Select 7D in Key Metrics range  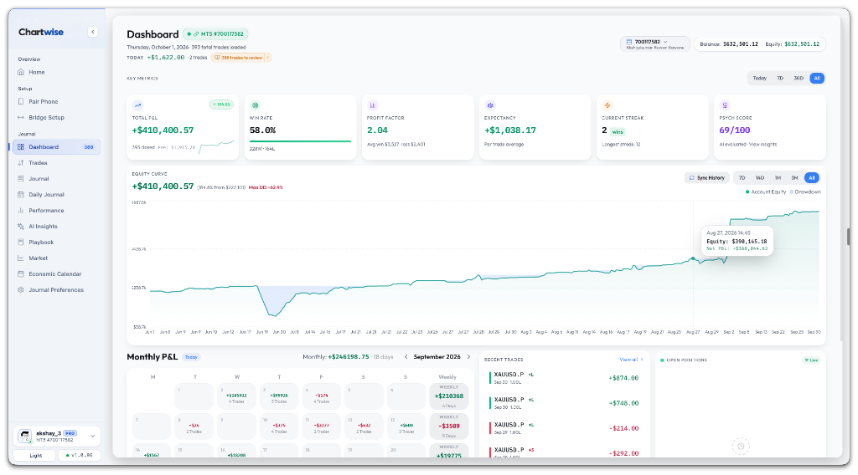pos(780,78)
